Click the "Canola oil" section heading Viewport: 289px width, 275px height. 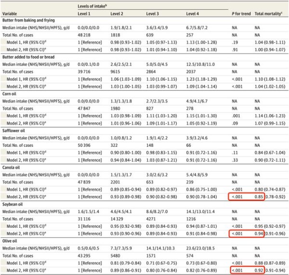(x=11, y=167)
